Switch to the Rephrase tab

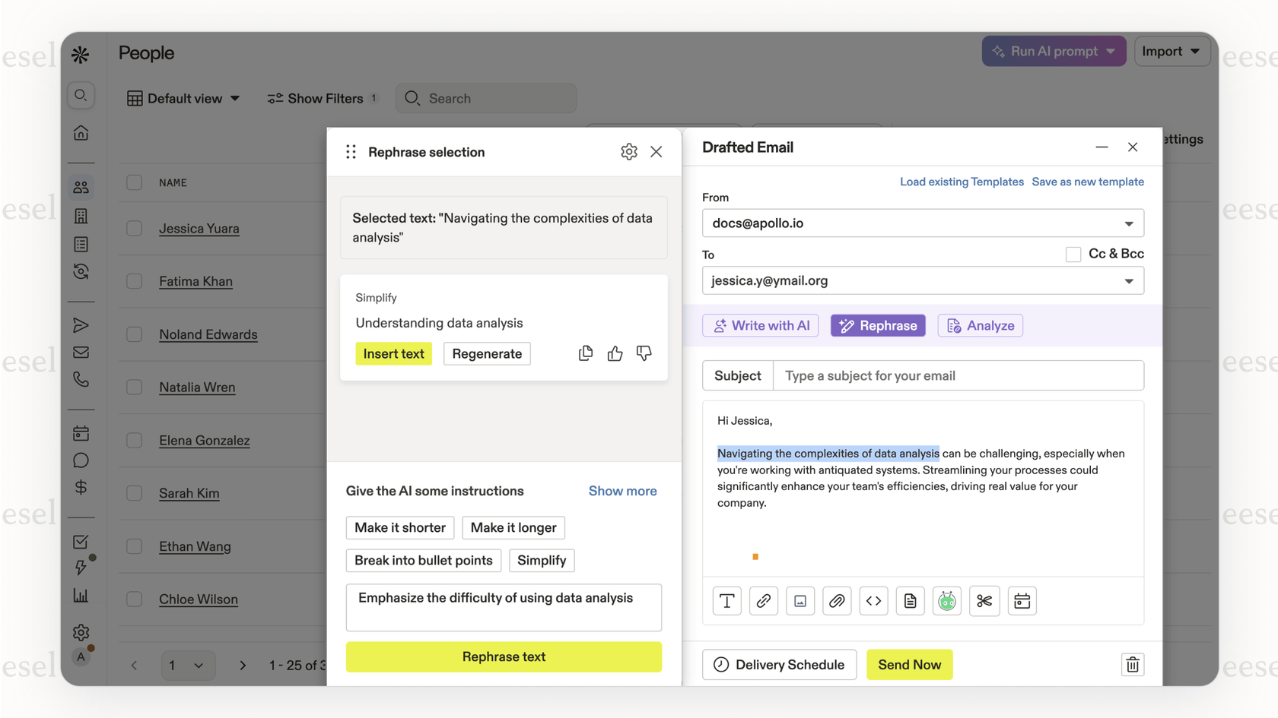[x=877, y=325]
